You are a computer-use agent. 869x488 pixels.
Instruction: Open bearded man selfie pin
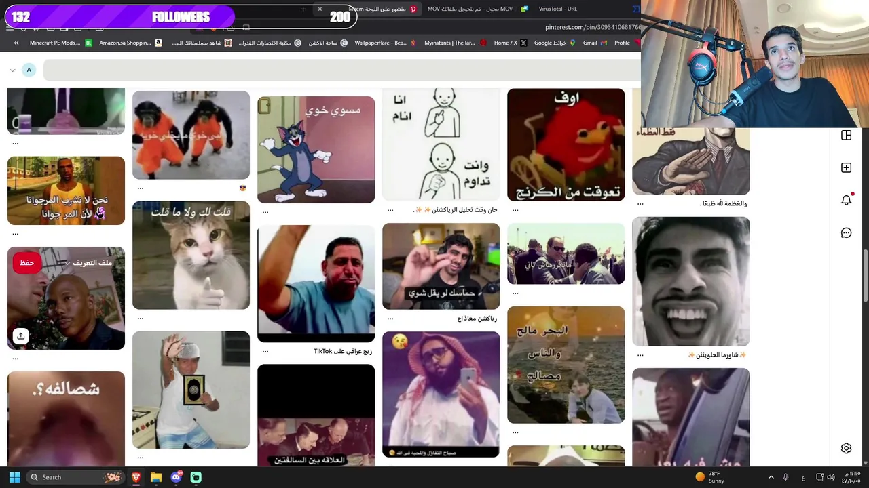pyautogui.click(x=441, y=394)
